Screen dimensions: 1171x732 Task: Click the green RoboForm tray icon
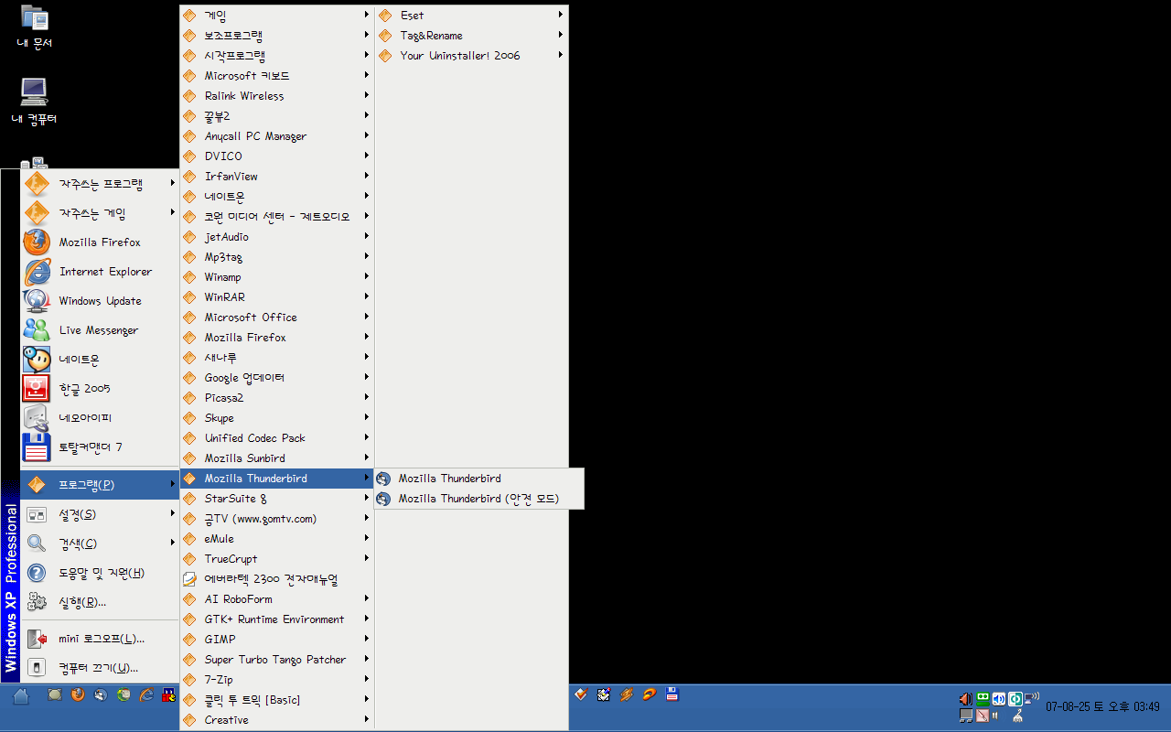pyautogui.click(x=983, y=698)
